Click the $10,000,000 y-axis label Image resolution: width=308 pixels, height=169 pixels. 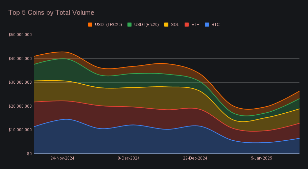click(x=21, y=130)
